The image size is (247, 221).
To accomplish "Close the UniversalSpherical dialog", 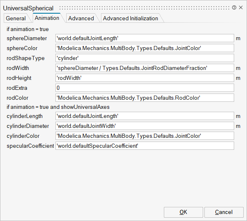I will coord(241,7).
